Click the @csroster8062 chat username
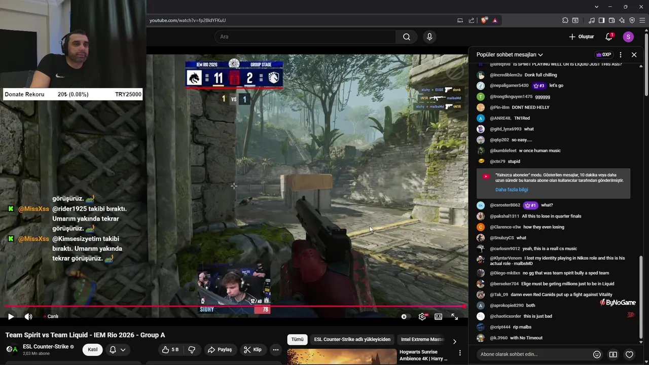 [x=505, y=205]
